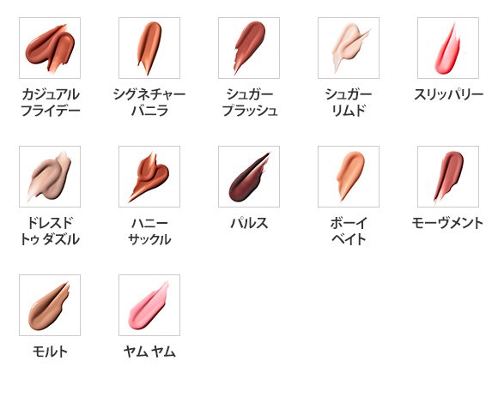Choose the dark パルス shade swatch
Viewport: 498px width, 403px height.
tap(249, 177)
